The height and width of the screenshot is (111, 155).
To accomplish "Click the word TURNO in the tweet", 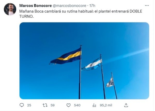I will coord(26,17).
